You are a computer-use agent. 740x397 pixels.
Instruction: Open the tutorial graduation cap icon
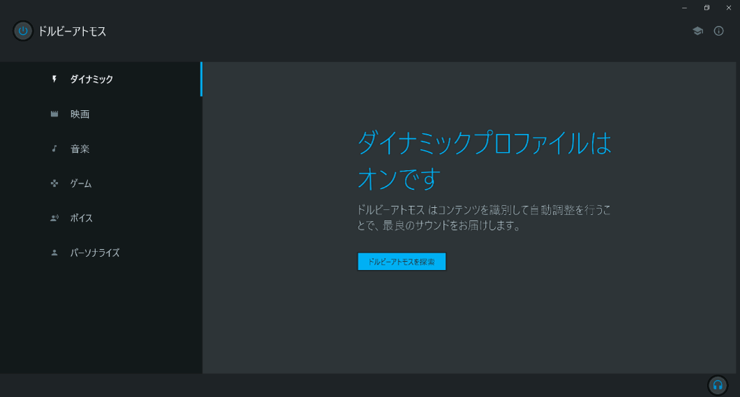click(x=697, y=31)
